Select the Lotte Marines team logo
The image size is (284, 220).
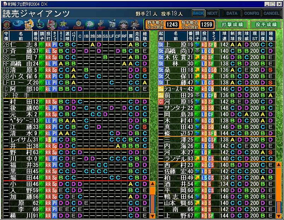click(x=112, y=24)
